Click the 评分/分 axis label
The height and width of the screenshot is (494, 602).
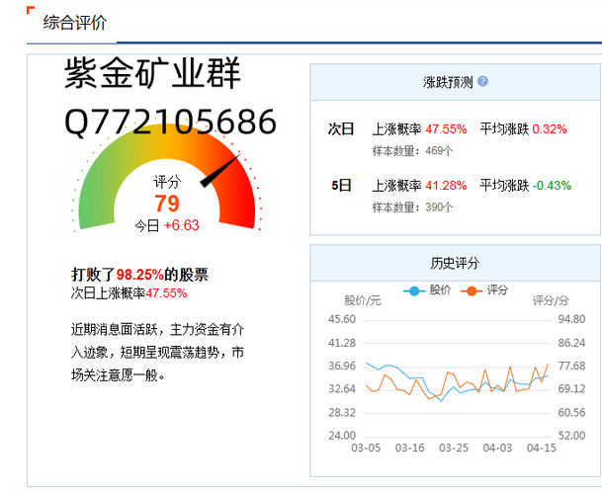pyautogui.click(x=551, y=300)
